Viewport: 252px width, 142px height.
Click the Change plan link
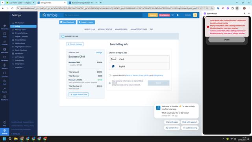99,52
